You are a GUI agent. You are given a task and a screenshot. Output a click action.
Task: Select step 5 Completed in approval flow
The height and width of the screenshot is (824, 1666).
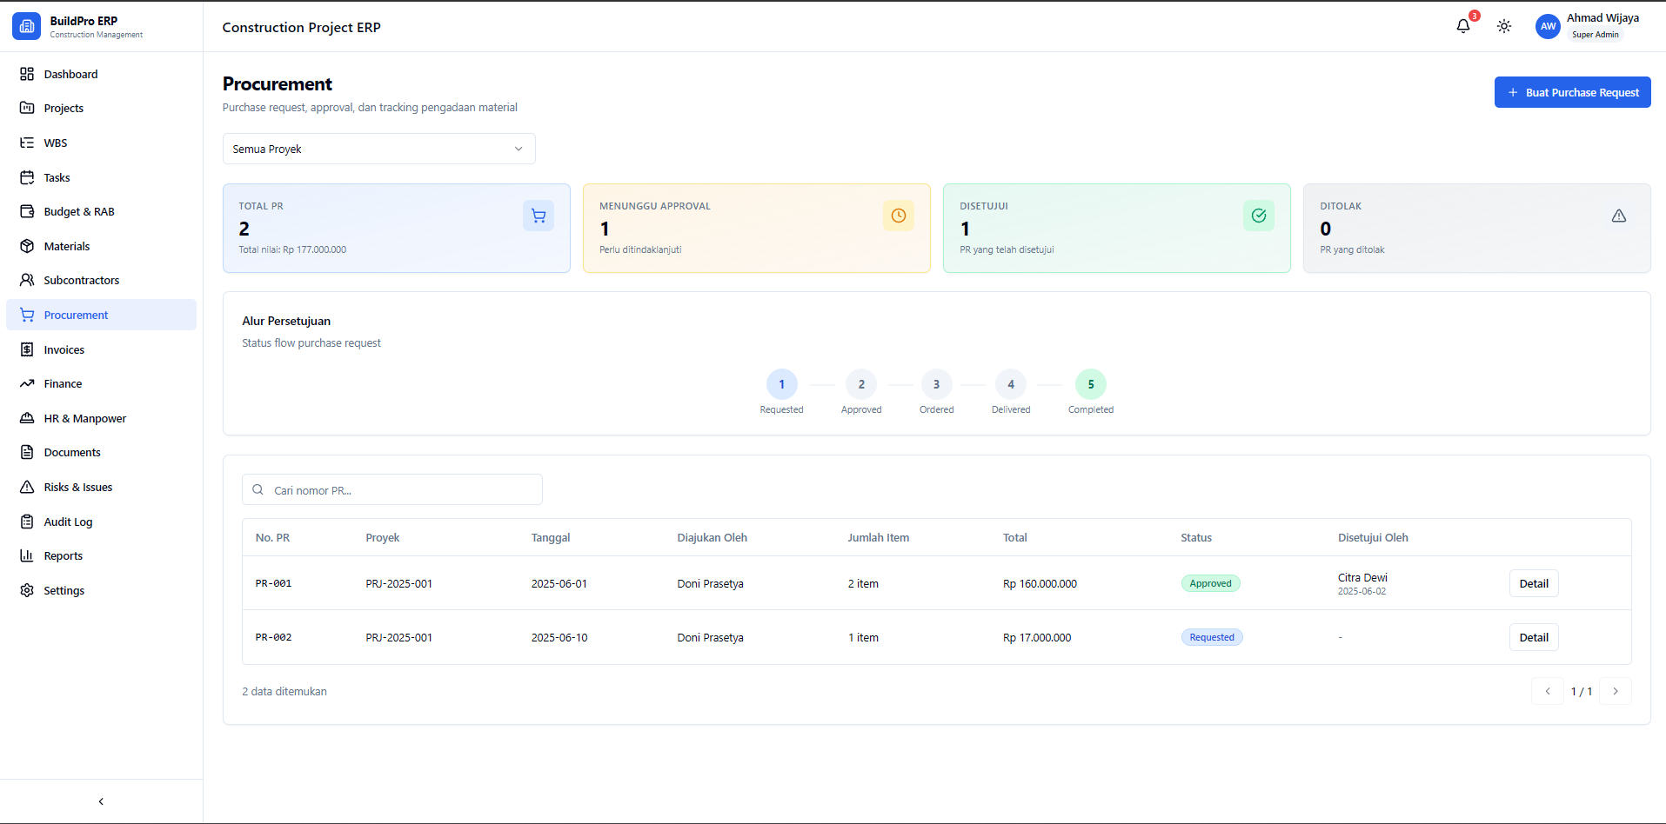point(1091,384)
